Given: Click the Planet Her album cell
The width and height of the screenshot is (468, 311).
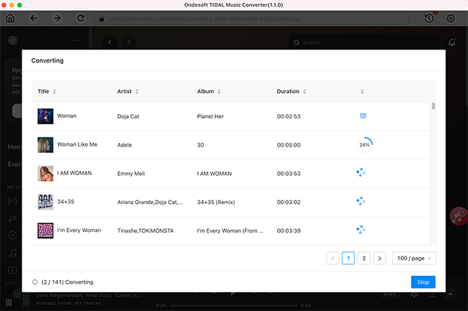Looking at the screenshot, I should coord(210,116).
